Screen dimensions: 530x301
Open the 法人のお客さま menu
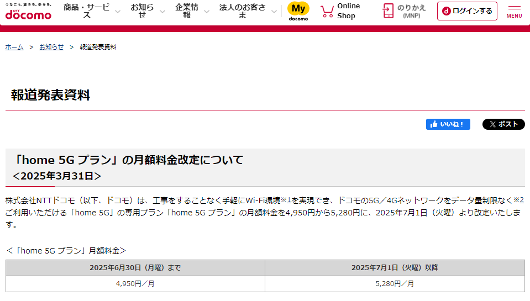pos(243,11)
